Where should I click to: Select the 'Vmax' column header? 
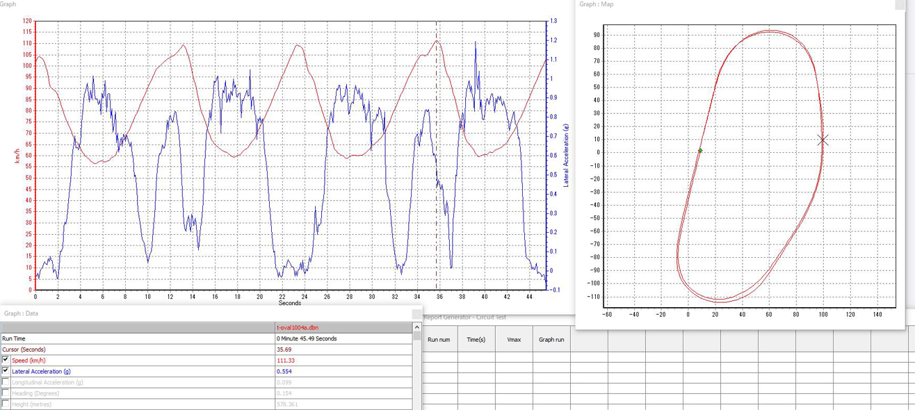513,340
